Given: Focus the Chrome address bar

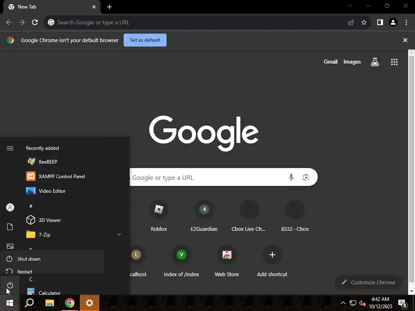Looking at the screenshot, I should tap(196, 23).
